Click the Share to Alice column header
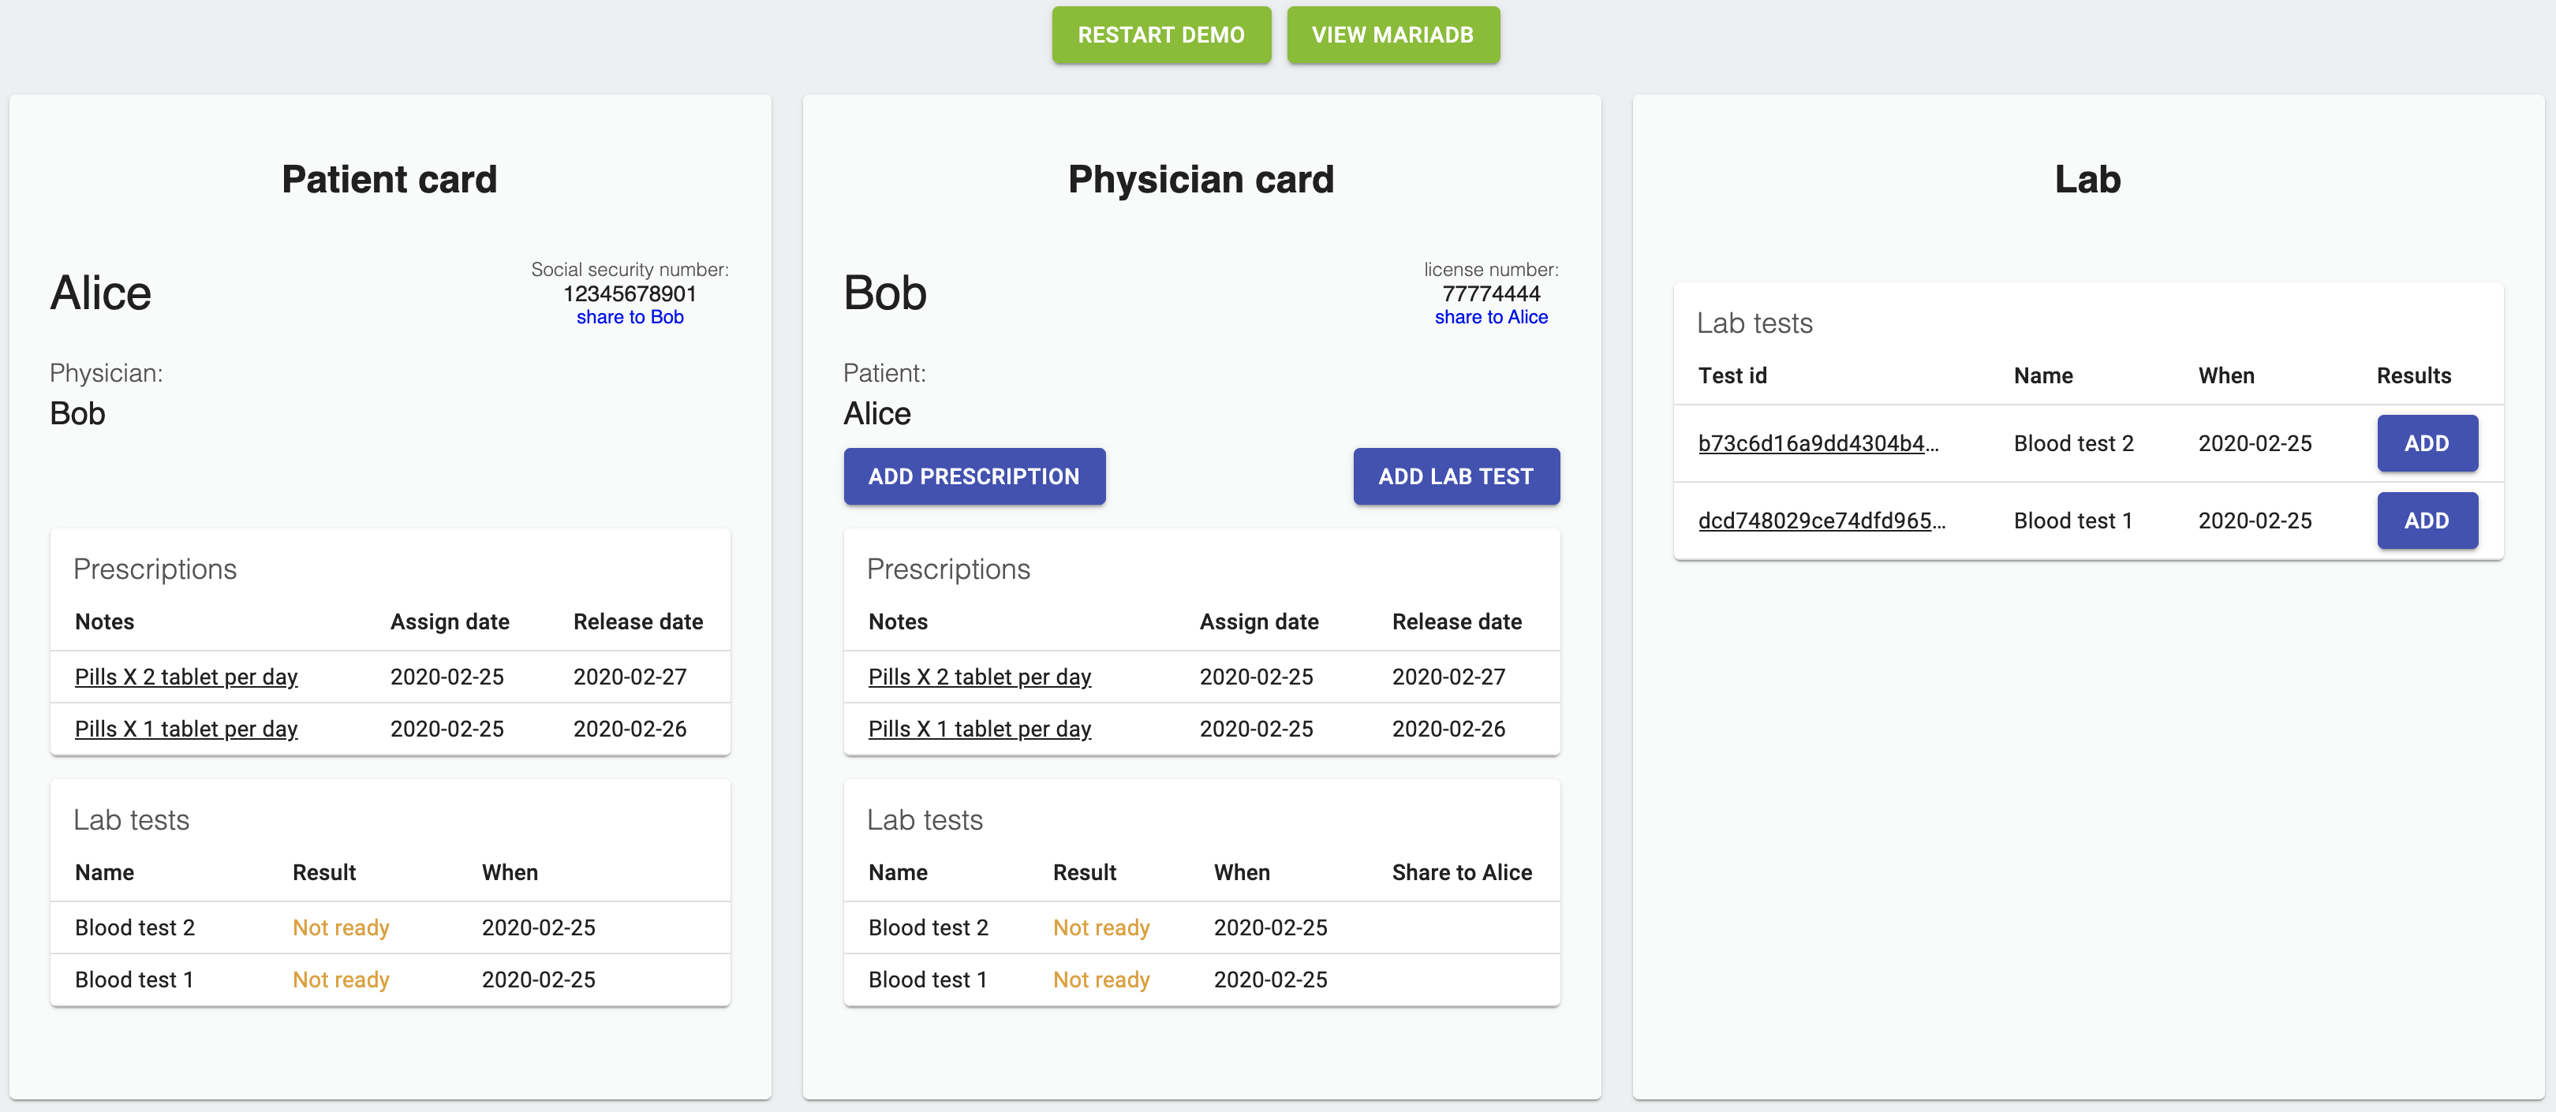The width and height of the screenshot is (2556, 1112). click(1460, 873)
